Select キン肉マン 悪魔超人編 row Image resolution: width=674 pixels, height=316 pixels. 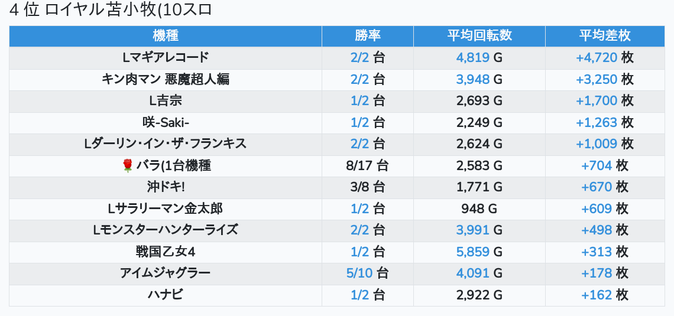point(165,79)
